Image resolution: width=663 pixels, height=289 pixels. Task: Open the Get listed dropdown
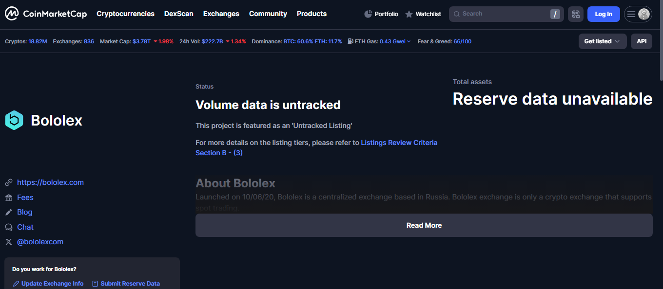tap(603, 41)
